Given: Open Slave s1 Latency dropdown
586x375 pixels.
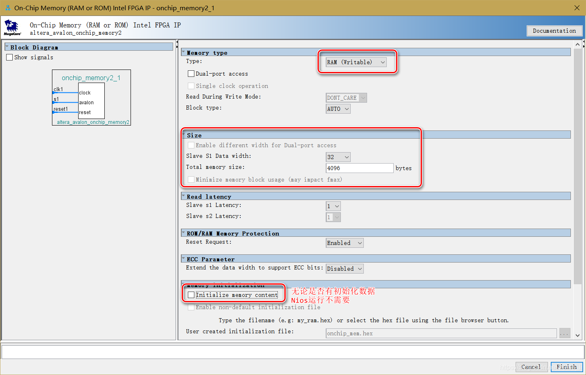Looking at the screenshot, I should (x=333, y=206).
